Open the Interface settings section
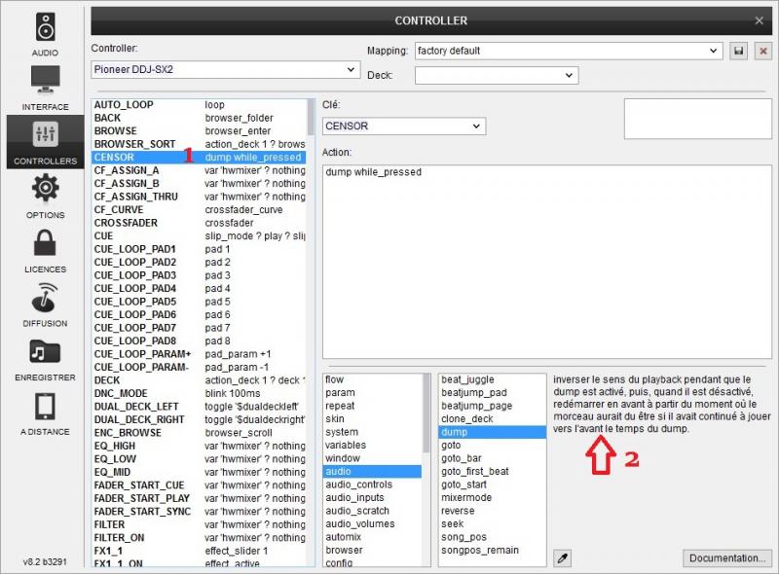779x574 pixels. [x=45, y=86]
